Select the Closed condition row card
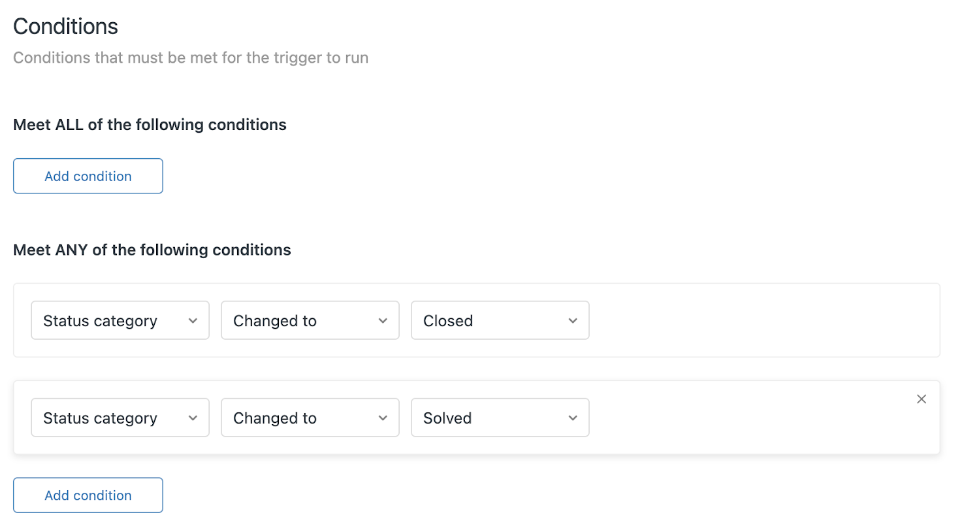Image resolution: width=964 pixels, height=532 pixels. pyautogui.click(x=477, y=320)
